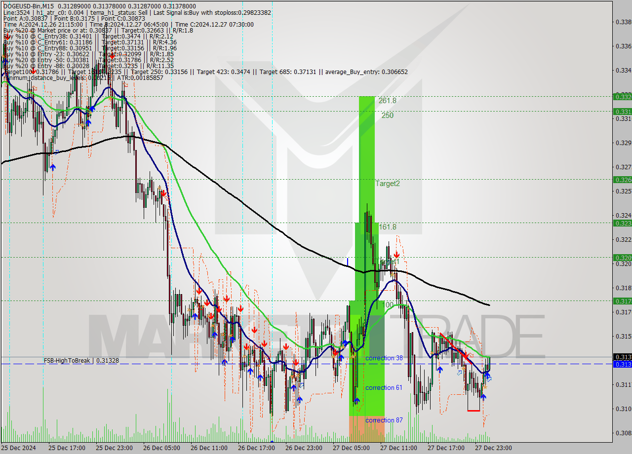
Task: Click the 0.325 price axis label
Action: (x=623, y=191)
